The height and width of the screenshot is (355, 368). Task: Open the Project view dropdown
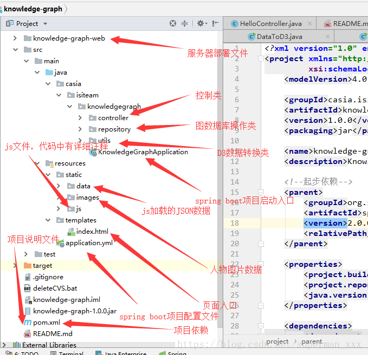click(x=45, y=24)
